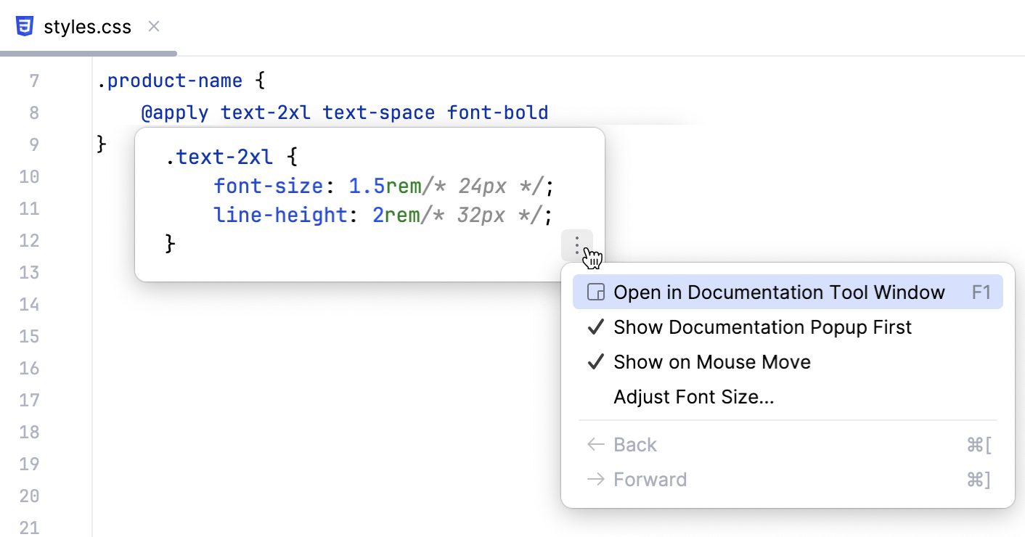This screenshot has width=1025, height=537.
Task: Click the line-height property in the popup
Action: tap(280, 216)
